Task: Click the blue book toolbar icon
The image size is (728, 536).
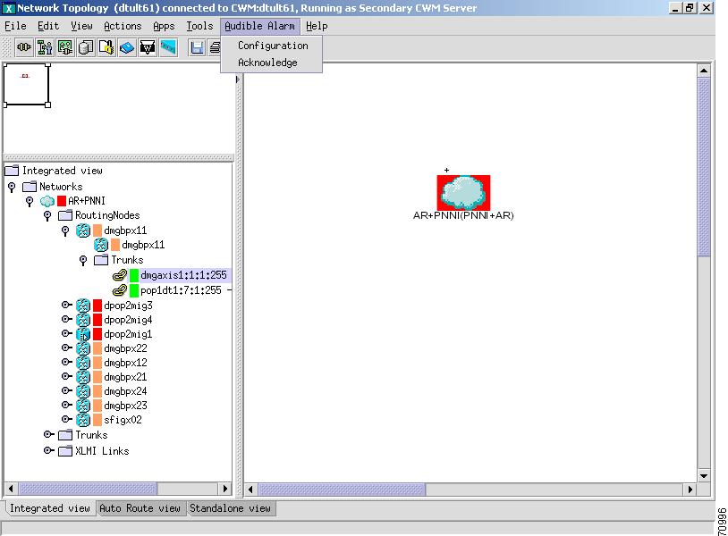Action: tap(127, 47)
